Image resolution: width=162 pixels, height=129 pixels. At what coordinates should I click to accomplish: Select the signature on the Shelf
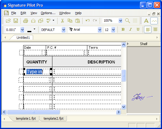[x=142, y=97]
